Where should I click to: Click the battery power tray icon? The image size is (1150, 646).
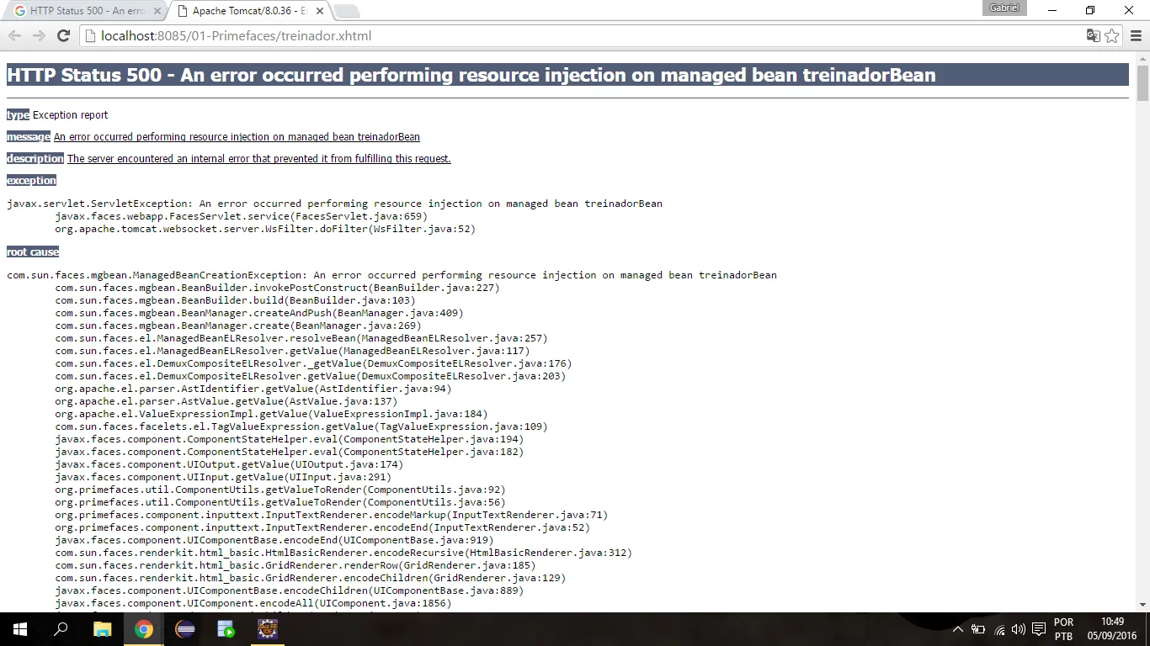click(x=978, y=629)
